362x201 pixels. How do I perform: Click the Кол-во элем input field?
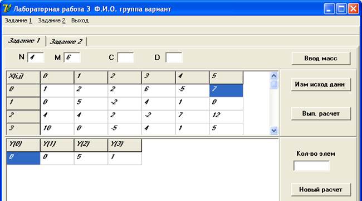point(311,166)
